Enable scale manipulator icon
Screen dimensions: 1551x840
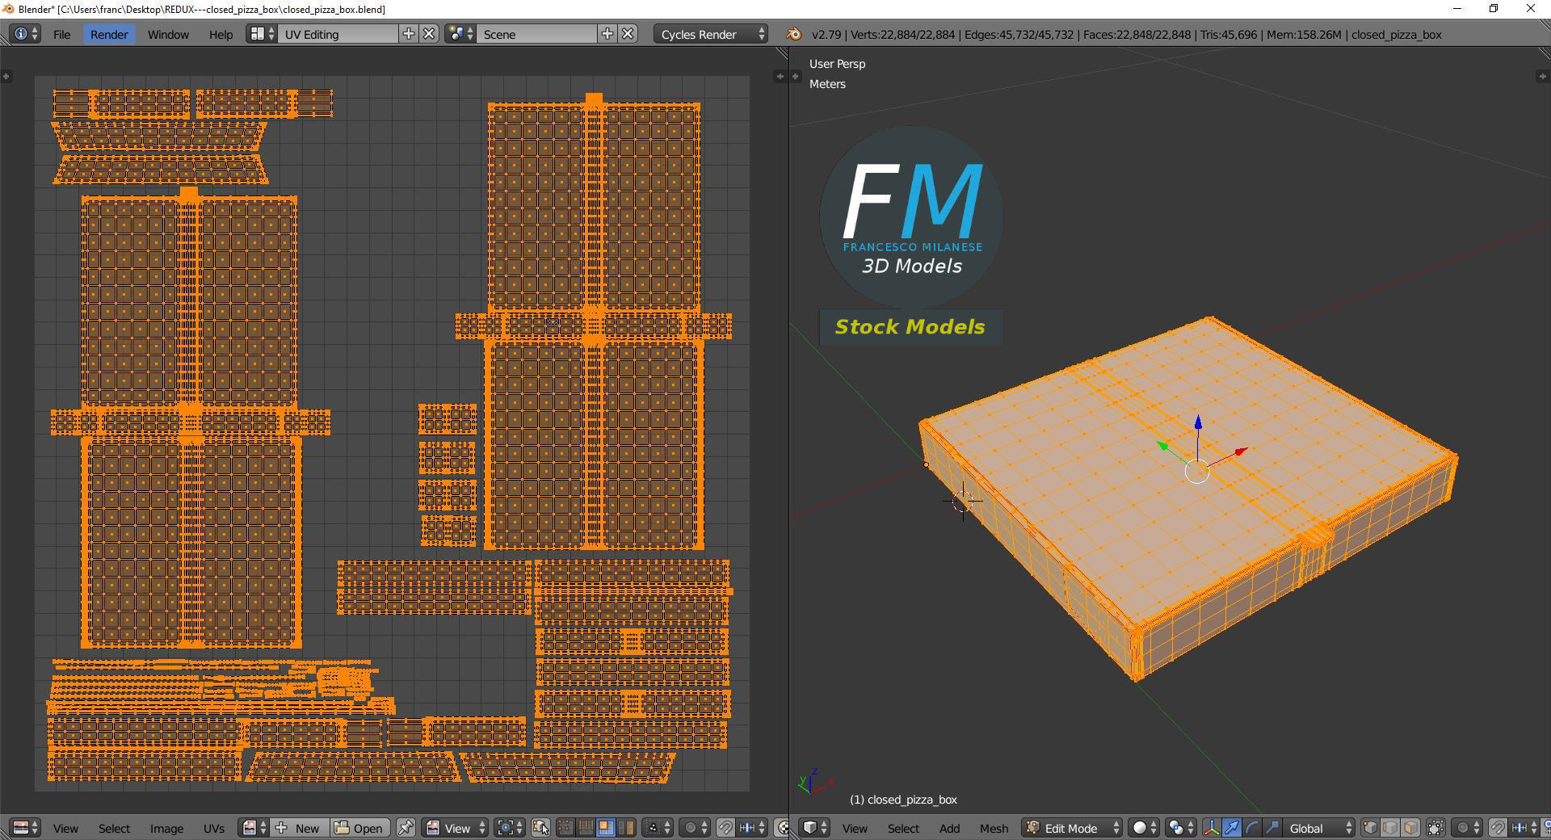(x=1271, y=828)
